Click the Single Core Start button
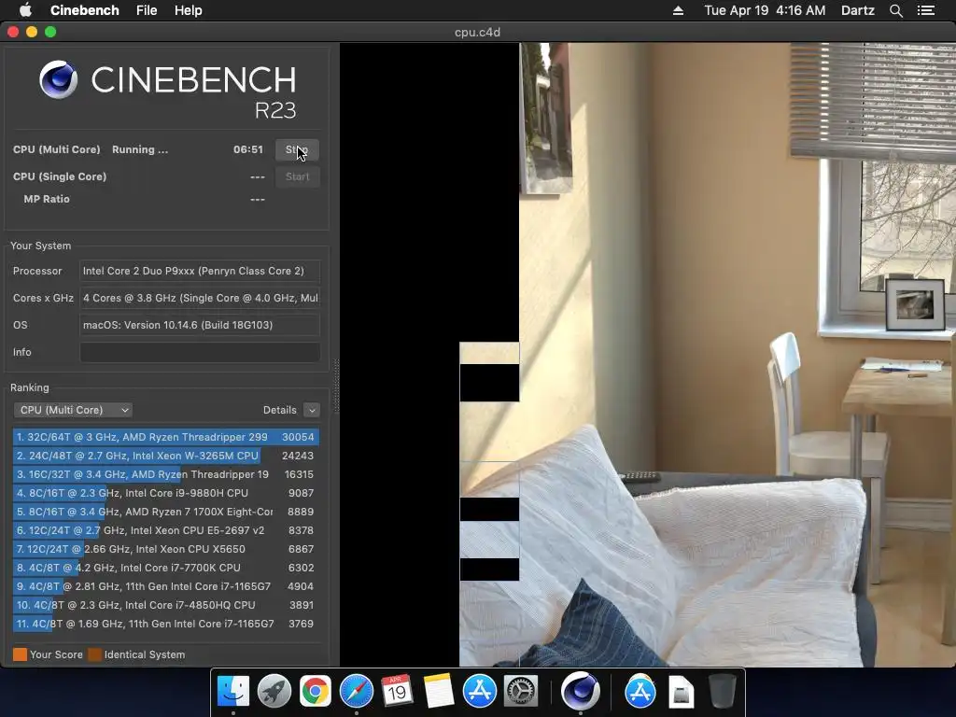 (297, 176)
